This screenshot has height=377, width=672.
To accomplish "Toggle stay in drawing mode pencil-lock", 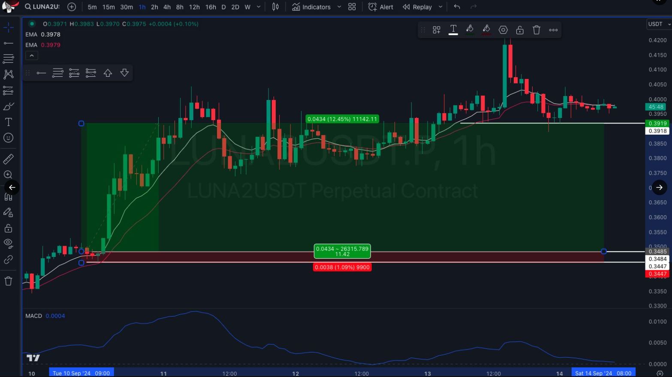I will click(x=8, y=212).
